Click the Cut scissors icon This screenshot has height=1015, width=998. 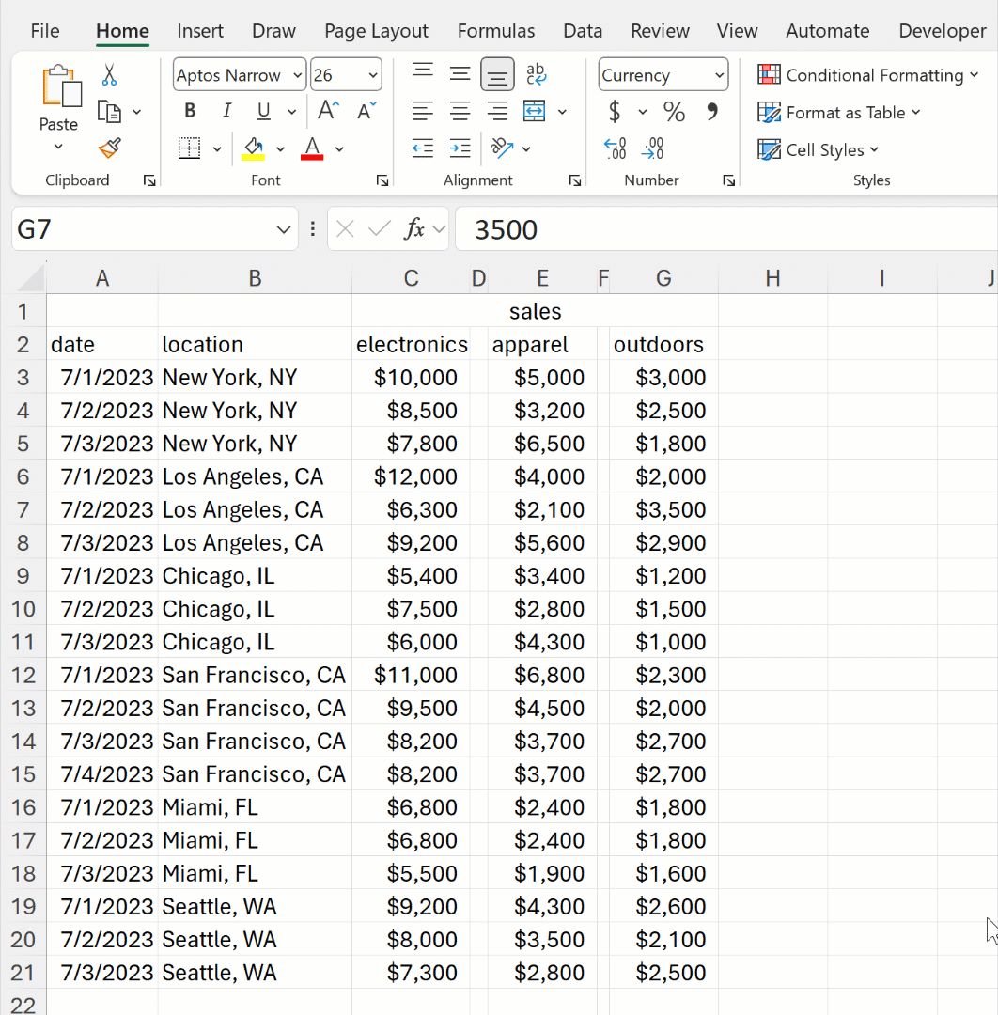point(109,75)
